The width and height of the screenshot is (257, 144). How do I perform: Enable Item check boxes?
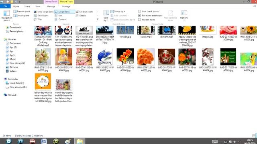coord(149,11)
